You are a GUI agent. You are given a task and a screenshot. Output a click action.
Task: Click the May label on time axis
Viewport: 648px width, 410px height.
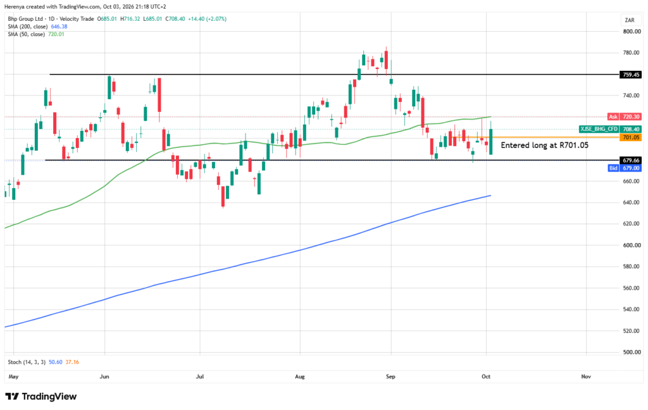[14, 376]
